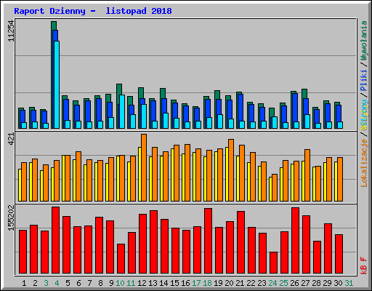372x291 pixels.
Task: Click day label 26 on x-axis
Action: pyautogui.click(x=294, y=283)
